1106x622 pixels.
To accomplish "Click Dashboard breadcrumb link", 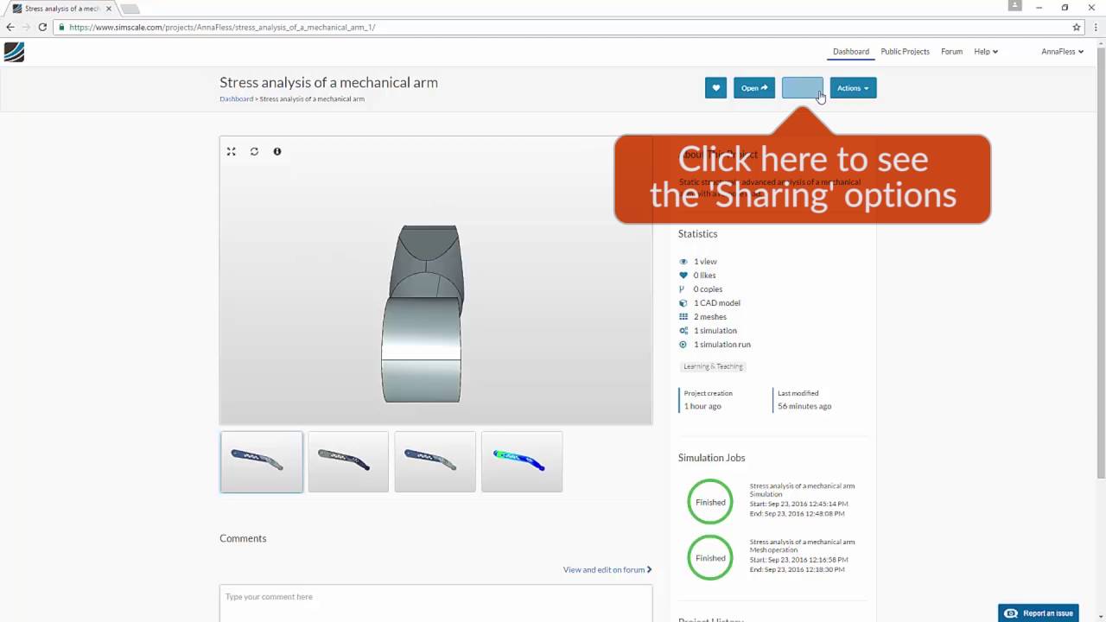I will (x=236, y=99).
